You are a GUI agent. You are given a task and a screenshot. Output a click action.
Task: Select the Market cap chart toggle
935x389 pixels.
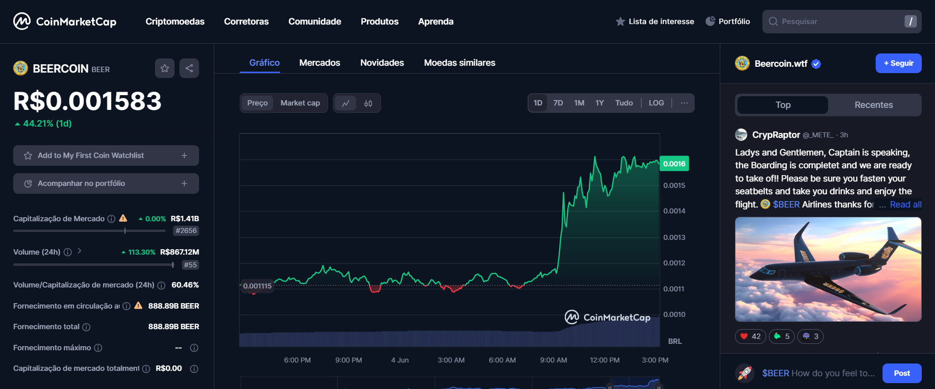(x=300, y=103)
